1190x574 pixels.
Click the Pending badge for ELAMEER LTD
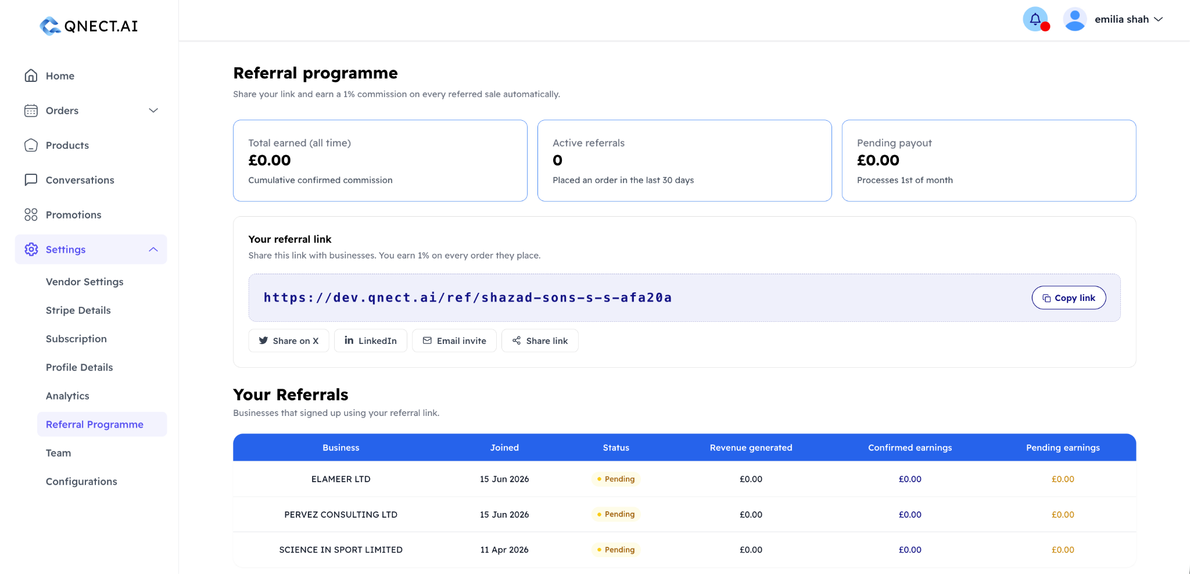[x=616, y=479]
